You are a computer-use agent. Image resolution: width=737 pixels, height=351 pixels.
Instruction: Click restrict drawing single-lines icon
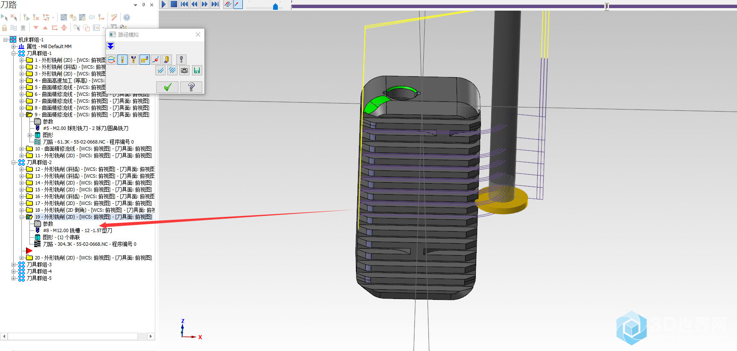pos(160,70)
